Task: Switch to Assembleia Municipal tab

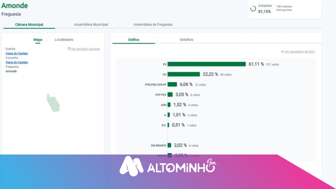Action: [91, 24]
